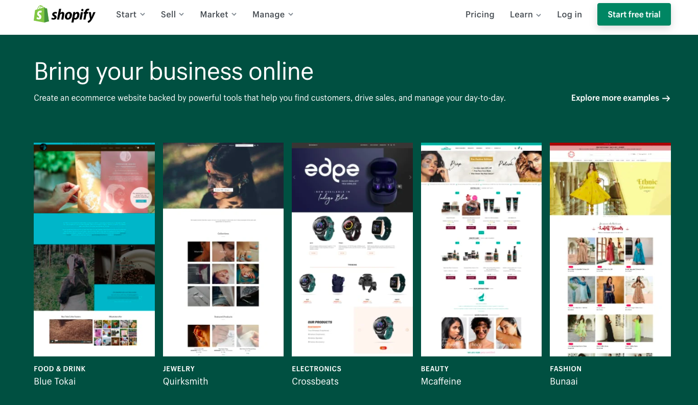Viewport: 698px width, 405px height.
Task: Open the Sell dropdown menu
Action: (x=172, y=14)
